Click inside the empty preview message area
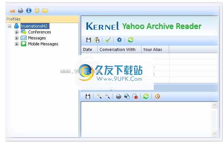The image size is (223, 145). click(146, 119)
